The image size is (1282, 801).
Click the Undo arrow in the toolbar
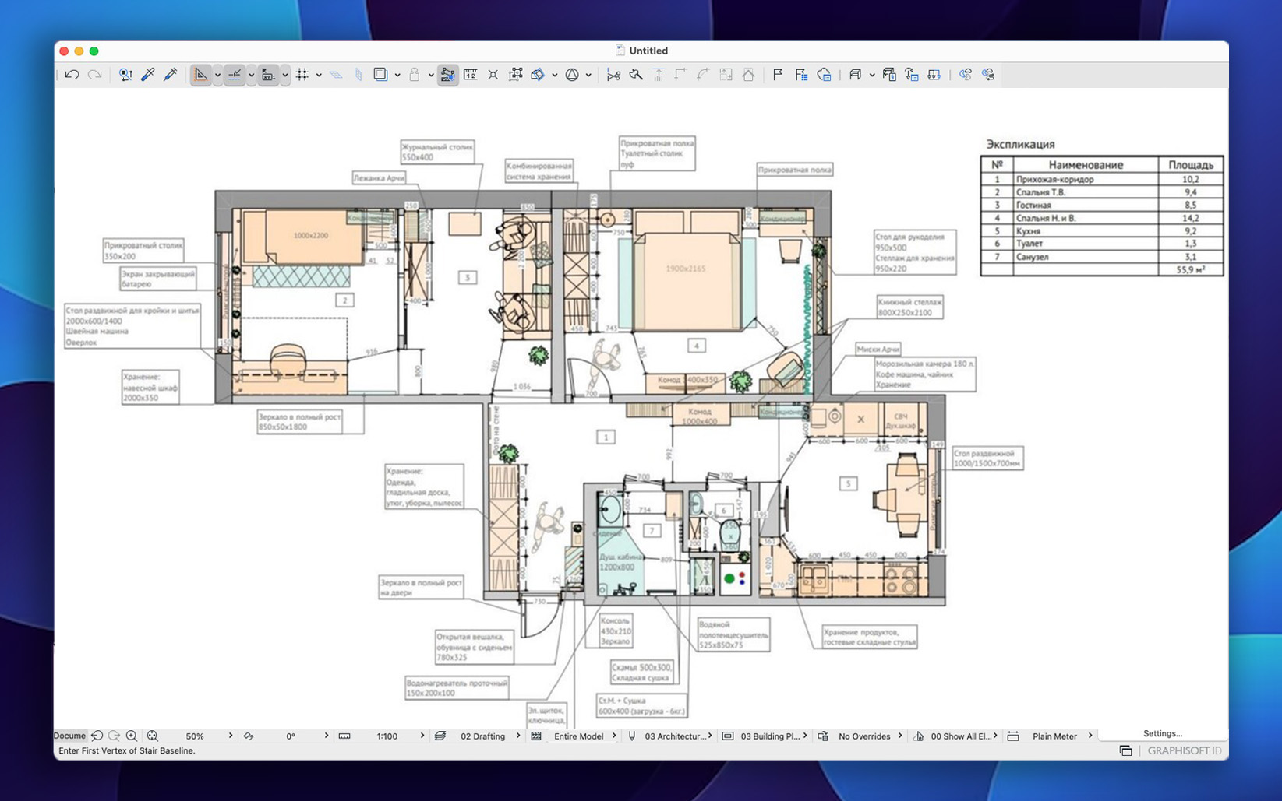coord(72,75)
